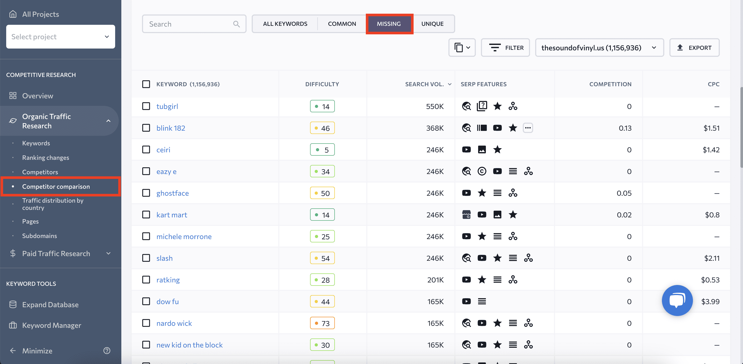This screenshot has width=743, height=364.
Task: Click the FAQ SERP icon in tubgirl row
Action: click(x=482, y=106)
